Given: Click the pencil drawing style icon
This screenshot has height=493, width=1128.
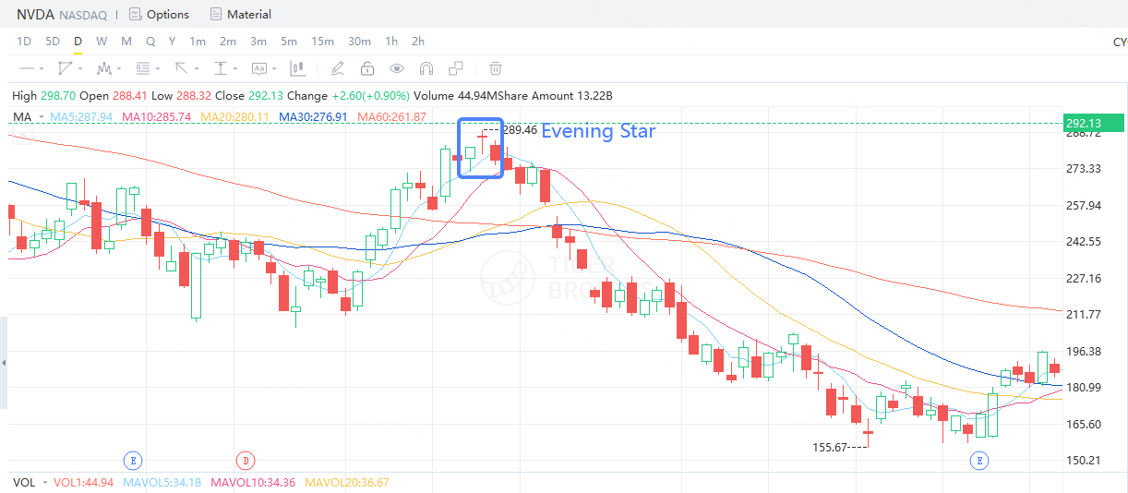Looking at the screenshot, I should click(x=338, y=68).
